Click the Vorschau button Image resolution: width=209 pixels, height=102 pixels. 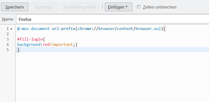click(x=44, y=7)
